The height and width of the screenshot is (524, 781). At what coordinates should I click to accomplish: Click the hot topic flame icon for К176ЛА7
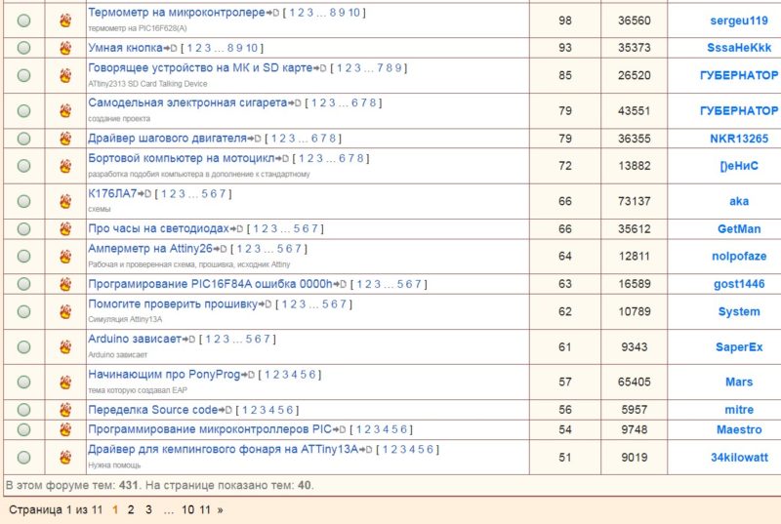pyautogui.click(x=65, y=201)
